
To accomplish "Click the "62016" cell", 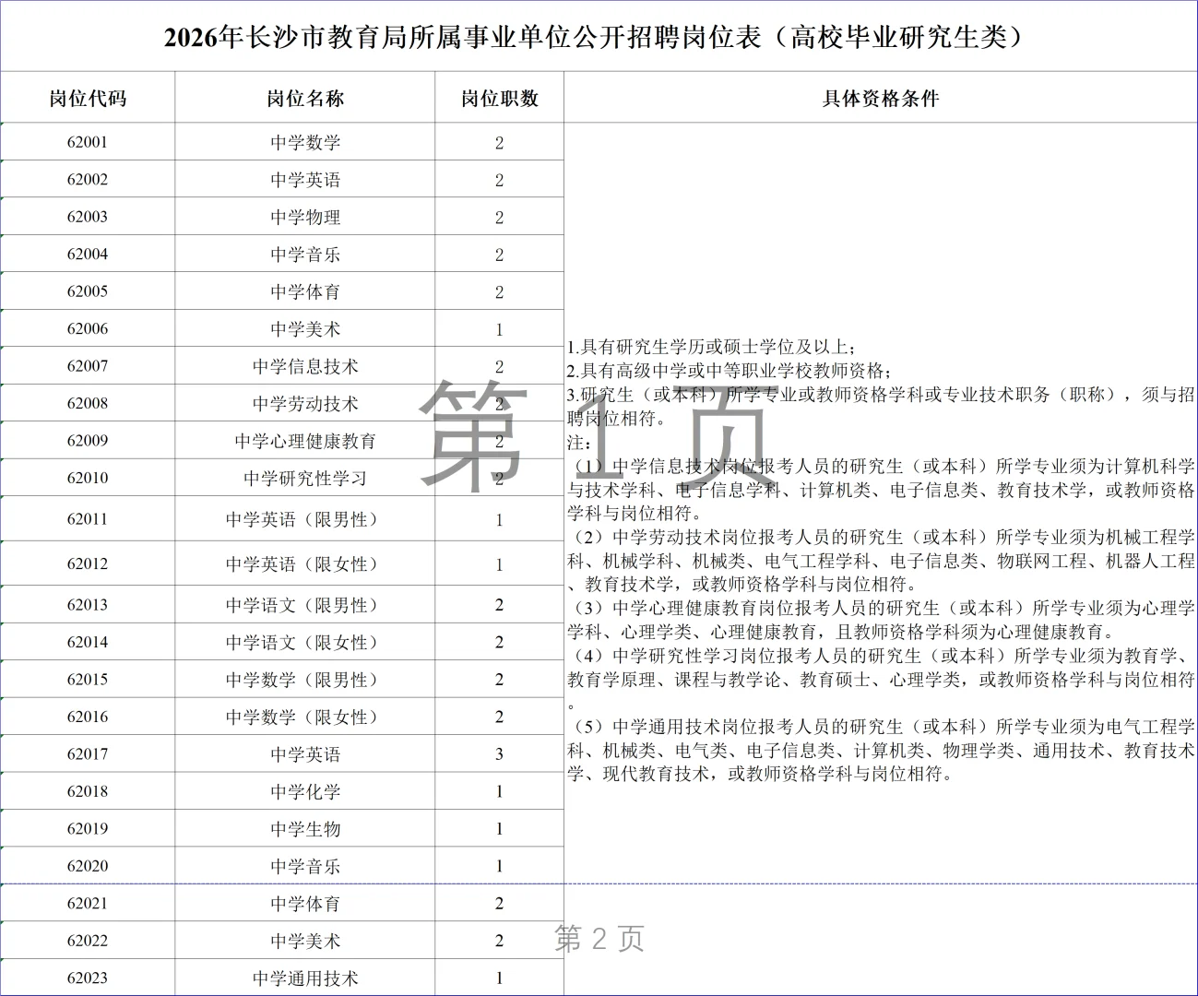I will [88, 717].
